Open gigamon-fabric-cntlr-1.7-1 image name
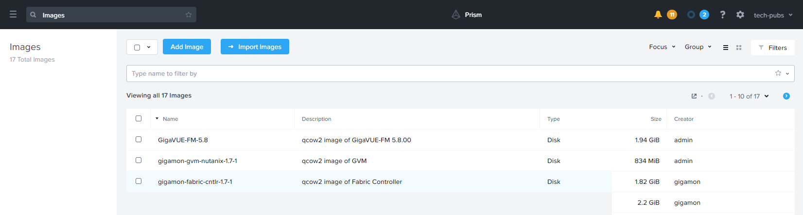Screen dimensions: 803x215 click(195, 182)
